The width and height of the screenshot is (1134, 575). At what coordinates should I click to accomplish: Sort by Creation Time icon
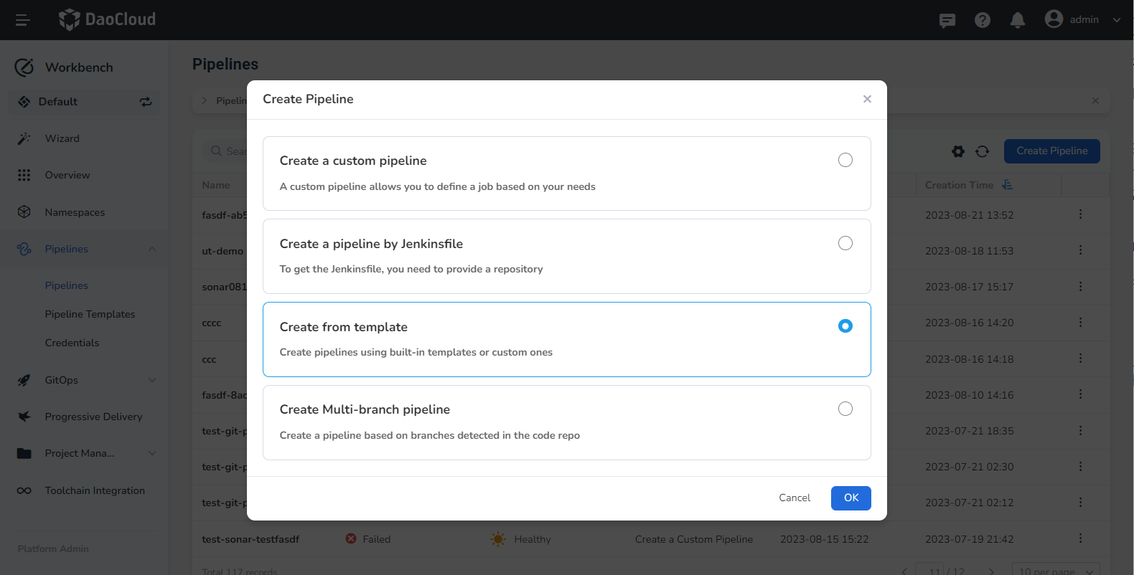(x=1008, y=185)
